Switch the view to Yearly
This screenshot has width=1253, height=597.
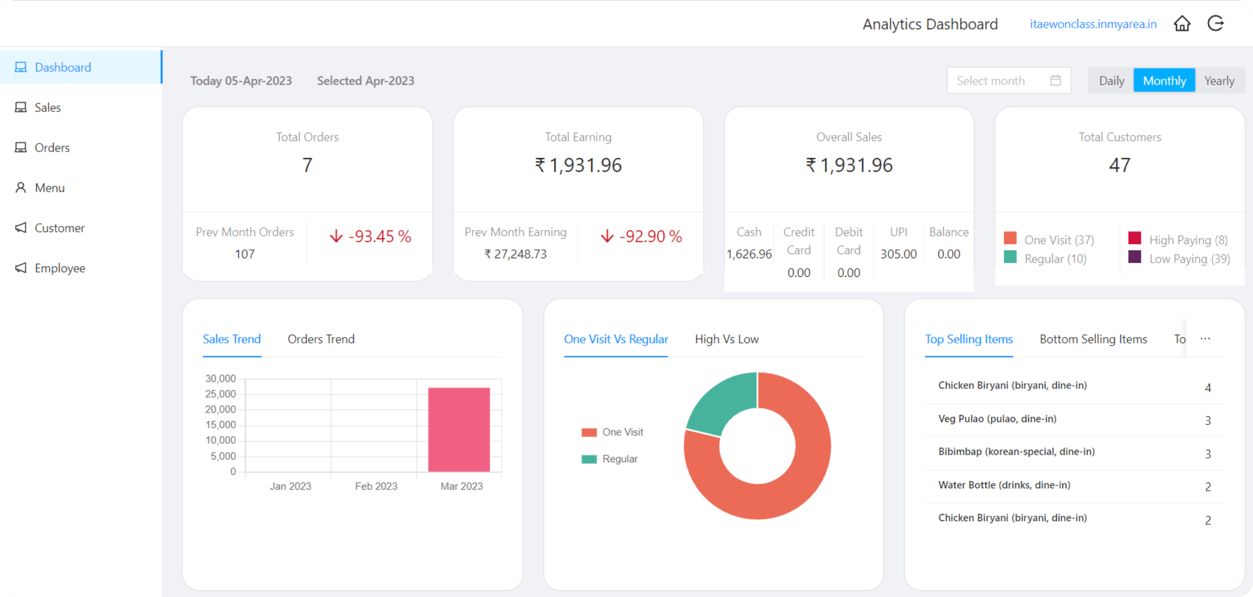(1219, 81)
